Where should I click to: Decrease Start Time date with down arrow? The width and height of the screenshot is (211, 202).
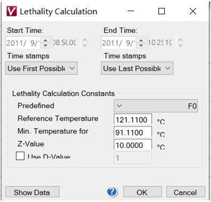46,45
